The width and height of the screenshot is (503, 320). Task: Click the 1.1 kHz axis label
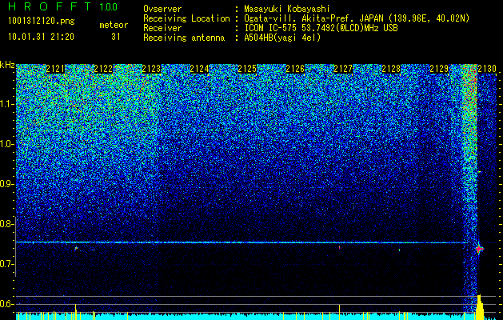(x=6, y=104)
